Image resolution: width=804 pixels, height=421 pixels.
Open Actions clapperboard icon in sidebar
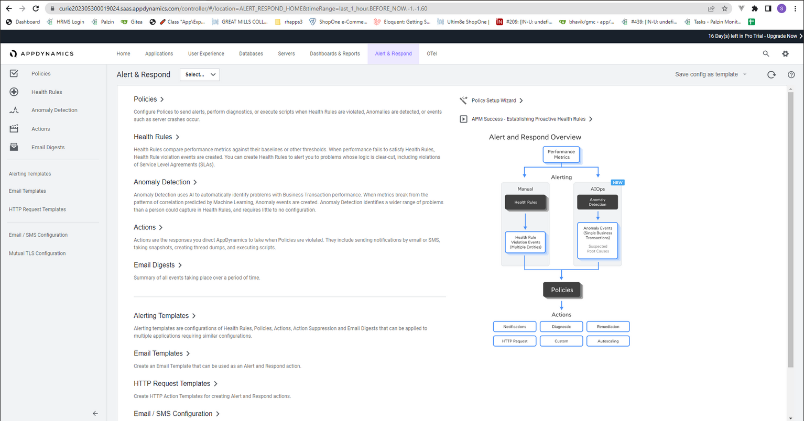(x=14, y=129)
